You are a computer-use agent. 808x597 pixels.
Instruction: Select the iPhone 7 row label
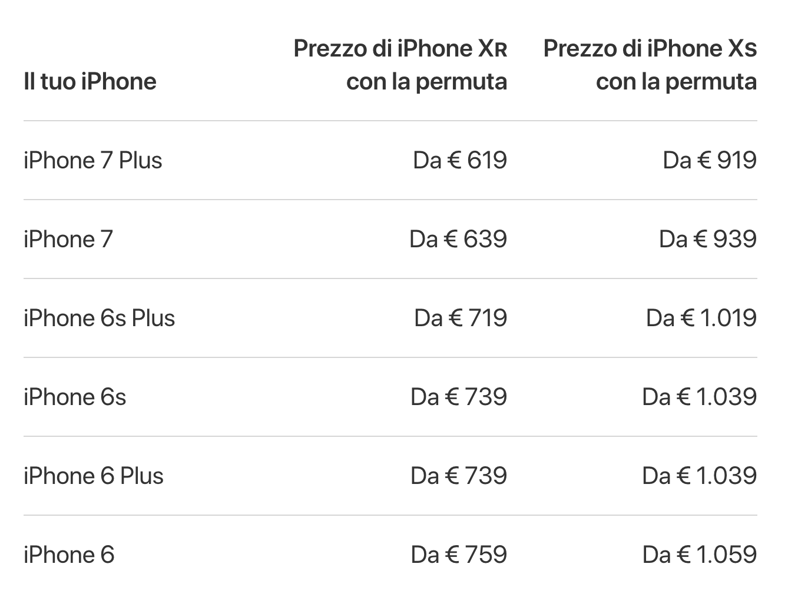point(68,239)
